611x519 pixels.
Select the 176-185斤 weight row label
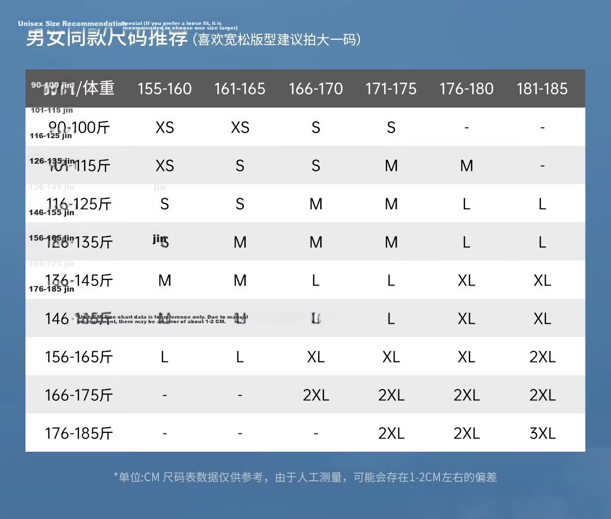pyautogui.click(x=79, y=433)
